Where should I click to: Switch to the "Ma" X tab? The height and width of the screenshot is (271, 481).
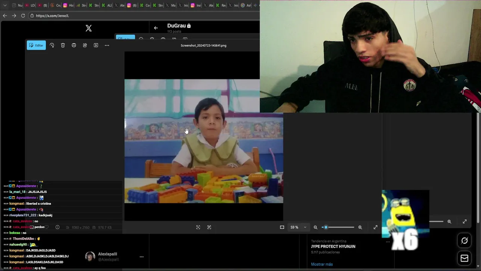coord(171,5)
